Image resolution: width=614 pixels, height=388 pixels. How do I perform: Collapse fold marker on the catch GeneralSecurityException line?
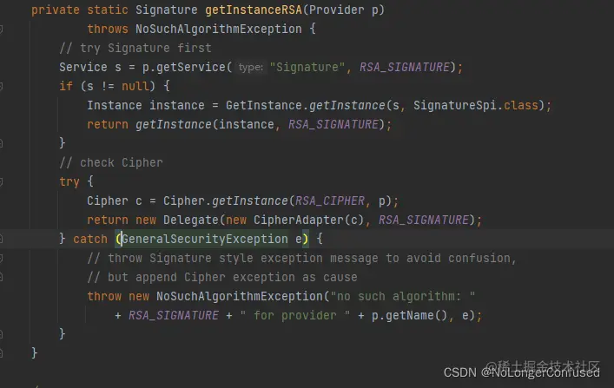point(1,239)
